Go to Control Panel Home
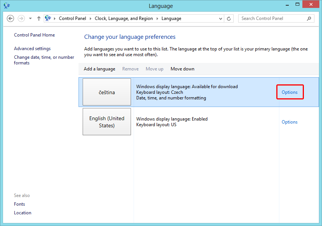 pos(34,35)
